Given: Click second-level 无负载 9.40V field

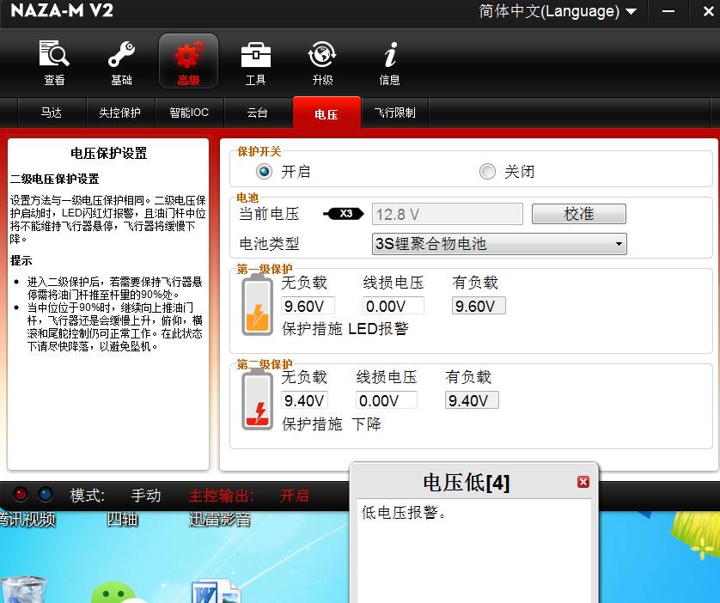Looking at the screenshot, I should pyautogui.click(x=304, y=400).
